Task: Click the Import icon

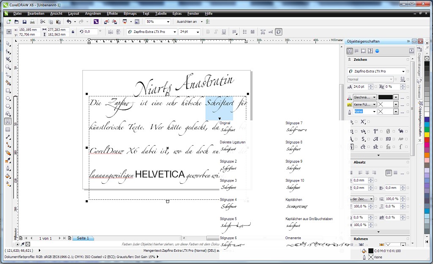Action: point(106,22)
